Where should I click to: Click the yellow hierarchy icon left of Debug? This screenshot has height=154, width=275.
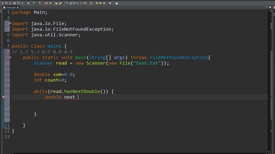pos(18,3)
